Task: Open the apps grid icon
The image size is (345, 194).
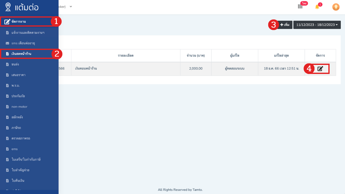Action: (x=300, y=7)
